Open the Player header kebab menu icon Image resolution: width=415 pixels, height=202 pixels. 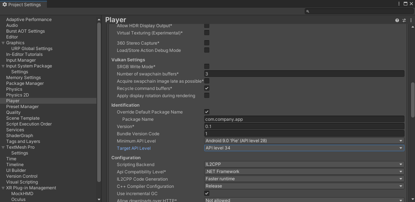tap(411, 20)
